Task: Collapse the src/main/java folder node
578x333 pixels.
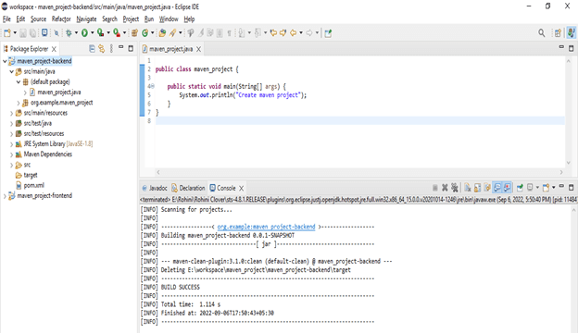Action: click(11, 71)
